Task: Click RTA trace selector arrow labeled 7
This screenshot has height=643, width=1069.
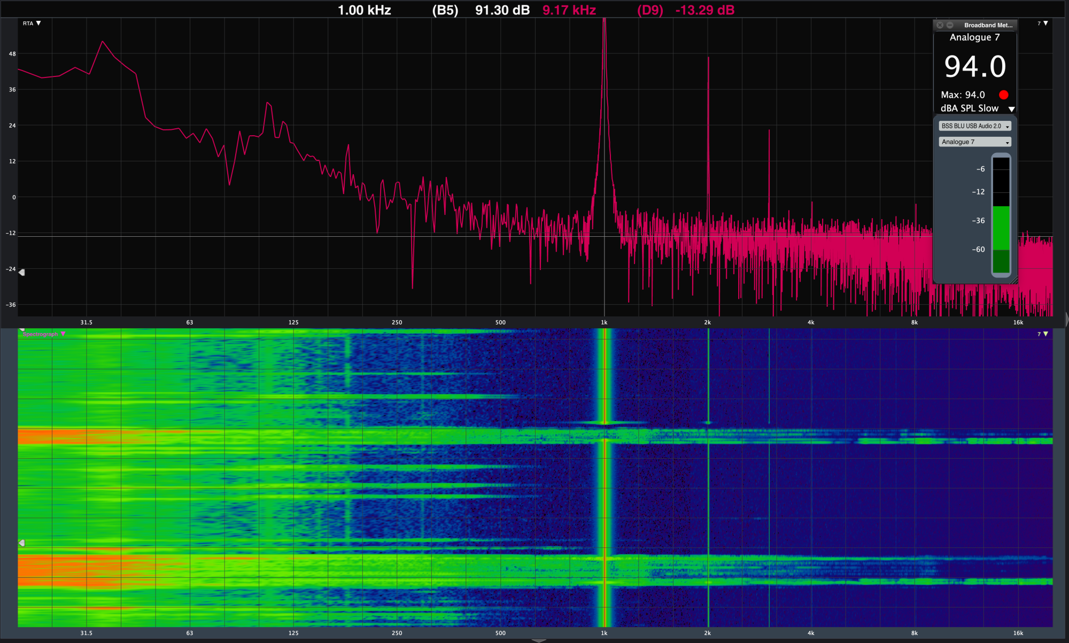Action: (1045, 24)
